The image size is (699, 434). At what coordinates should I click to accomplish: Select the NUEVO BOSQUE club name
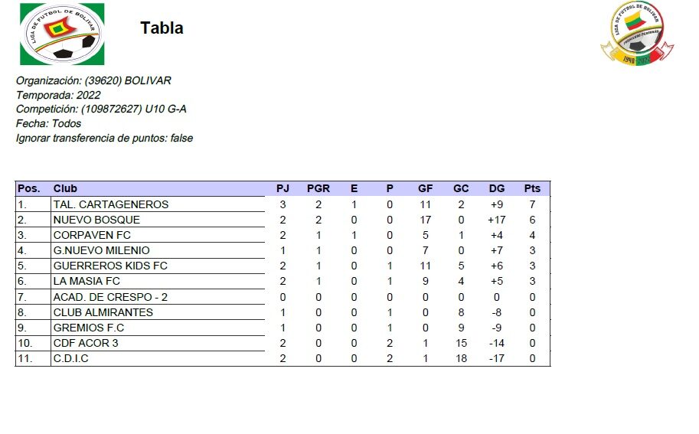tap(96, 220)
